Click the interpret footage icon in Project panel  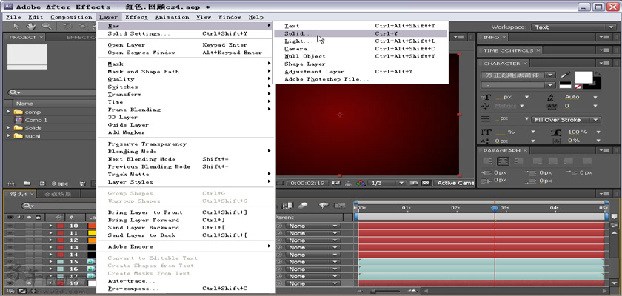[x=11, y=184]
